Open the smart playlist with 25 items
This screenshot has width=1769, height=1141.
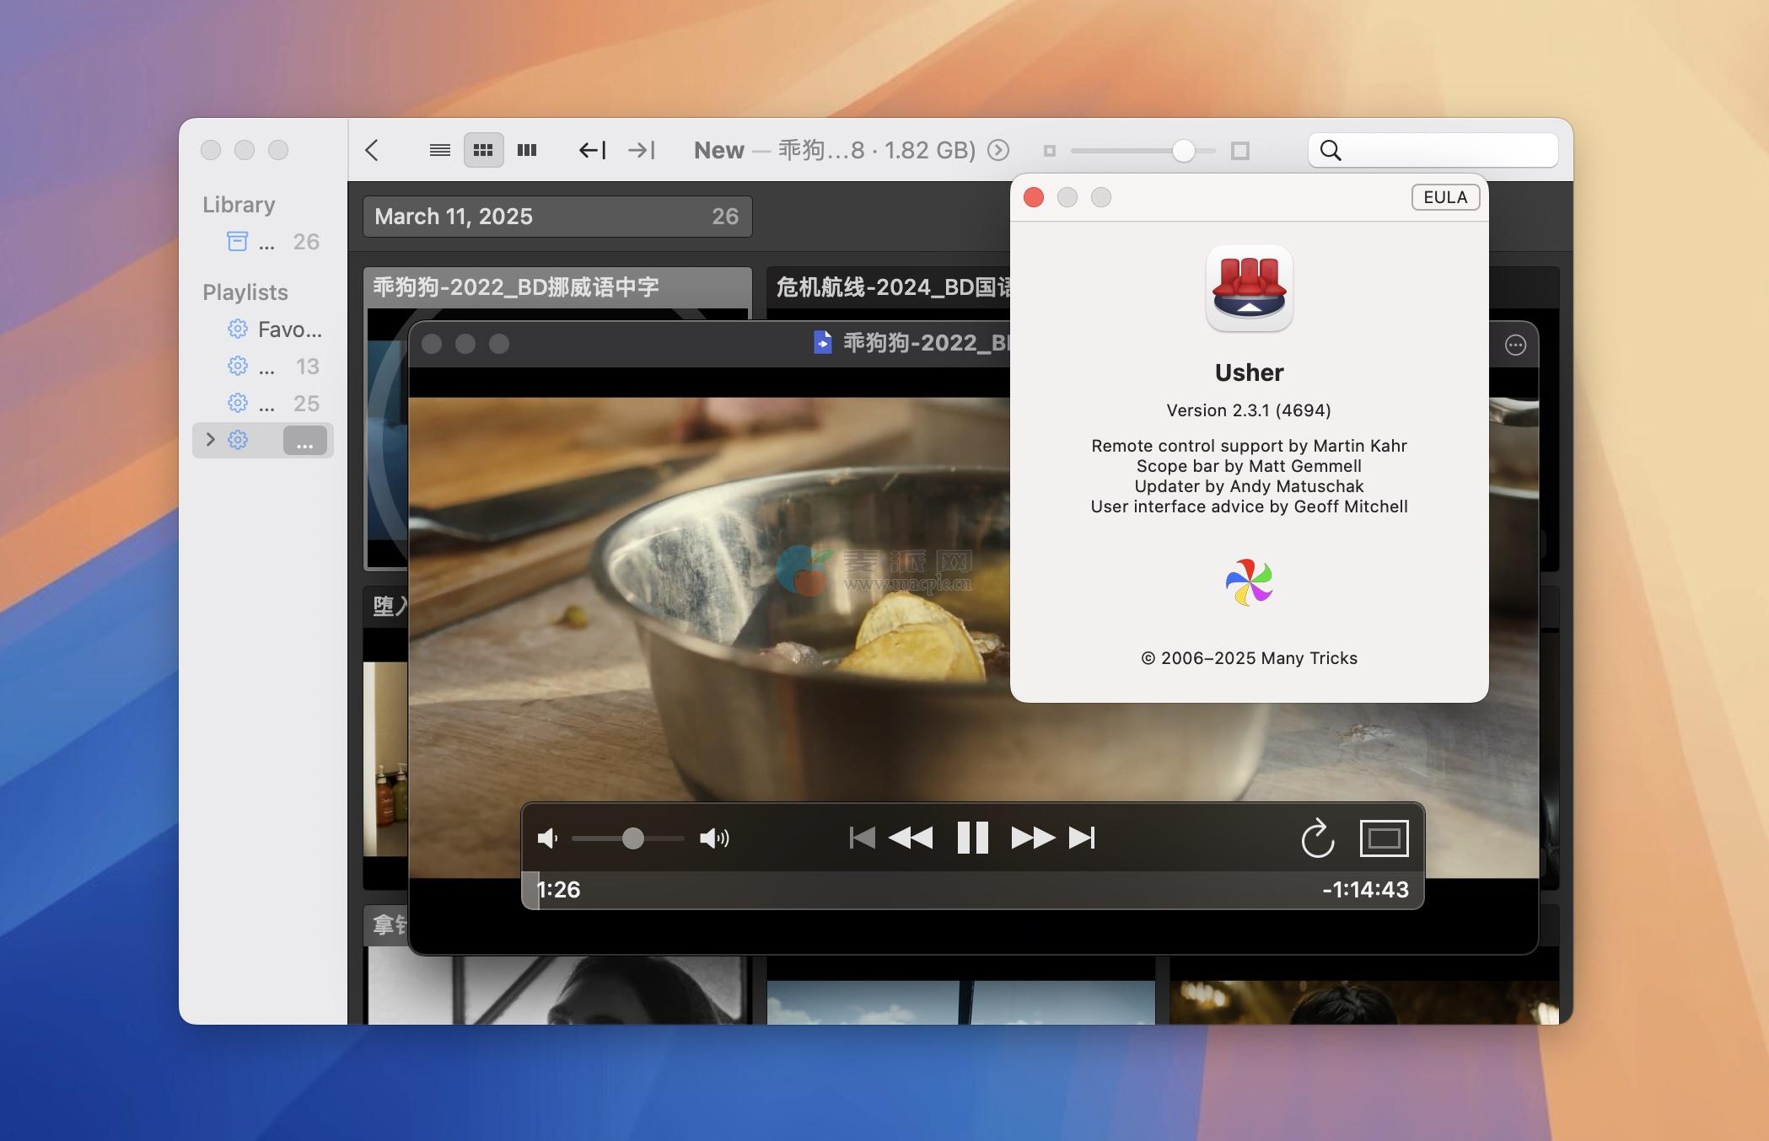point(263,404)
